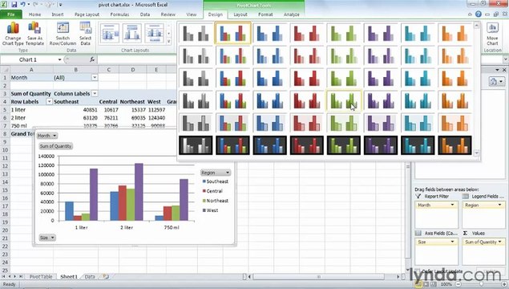Close the PivotTable Field List pane
The height and width of the screenshot is (289, 509).
click(x=504, y=70)
